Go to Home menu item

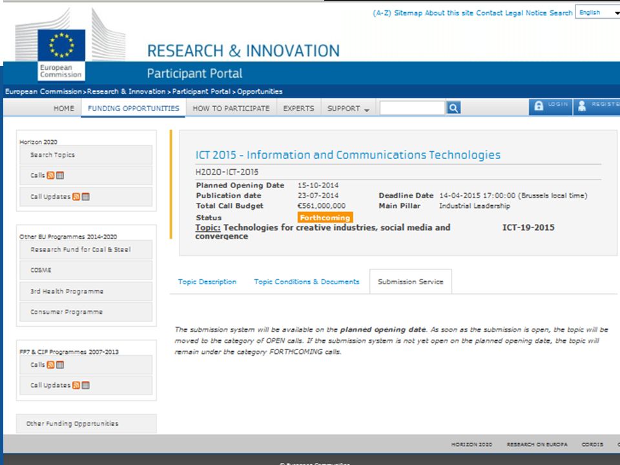click(64, 108)
